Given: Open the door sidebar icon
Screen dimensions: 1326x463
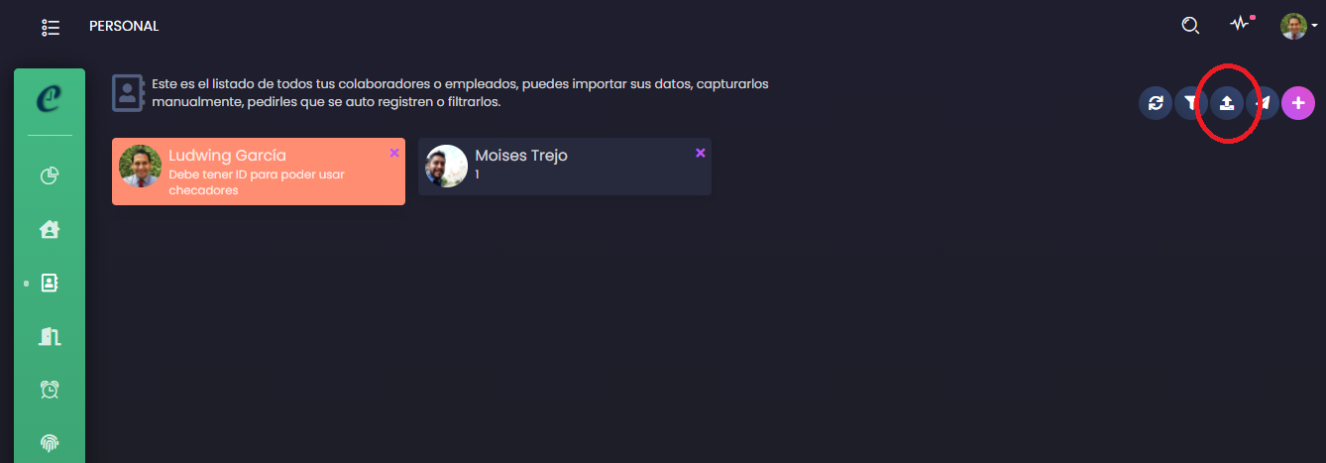Looking at the screenshot, I should 50,337.
